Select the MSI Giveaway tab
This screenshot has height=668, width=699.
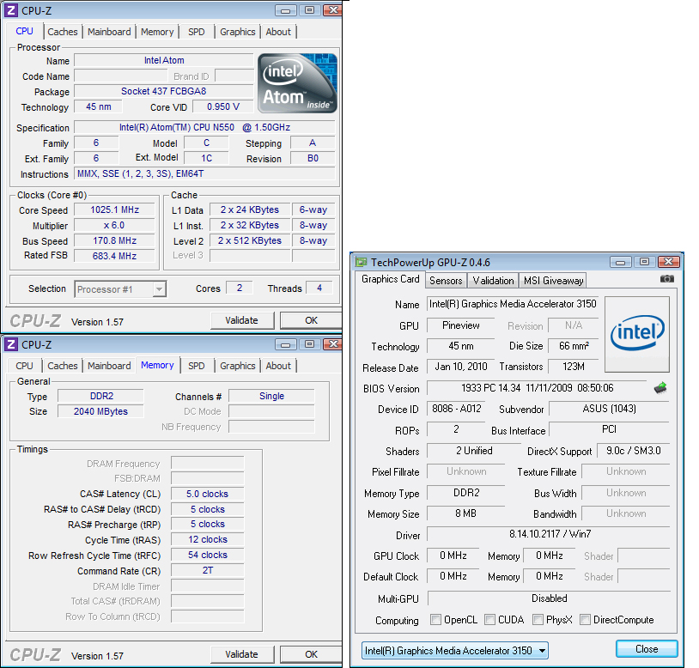coord(552,280)
